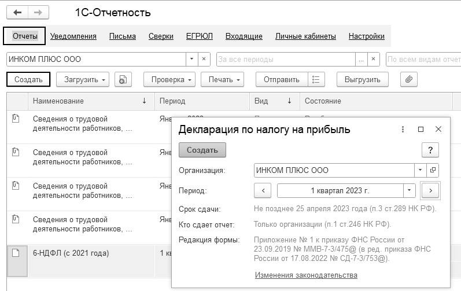Click the Отправить button

click(282, 79)
